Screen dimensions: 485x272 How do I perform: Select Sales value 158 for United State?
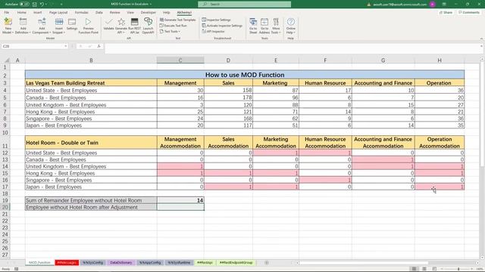point(228,91)
